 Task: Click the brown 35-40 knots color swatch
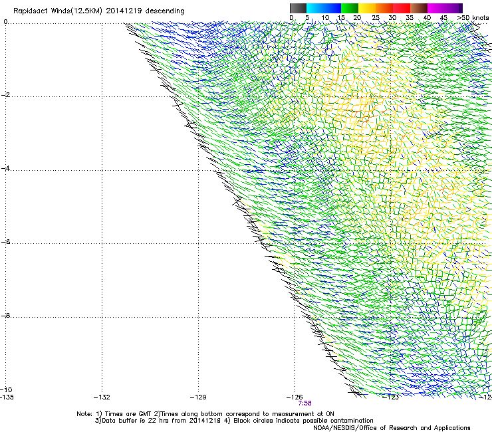pyautogui.click(x=419, y=8)
